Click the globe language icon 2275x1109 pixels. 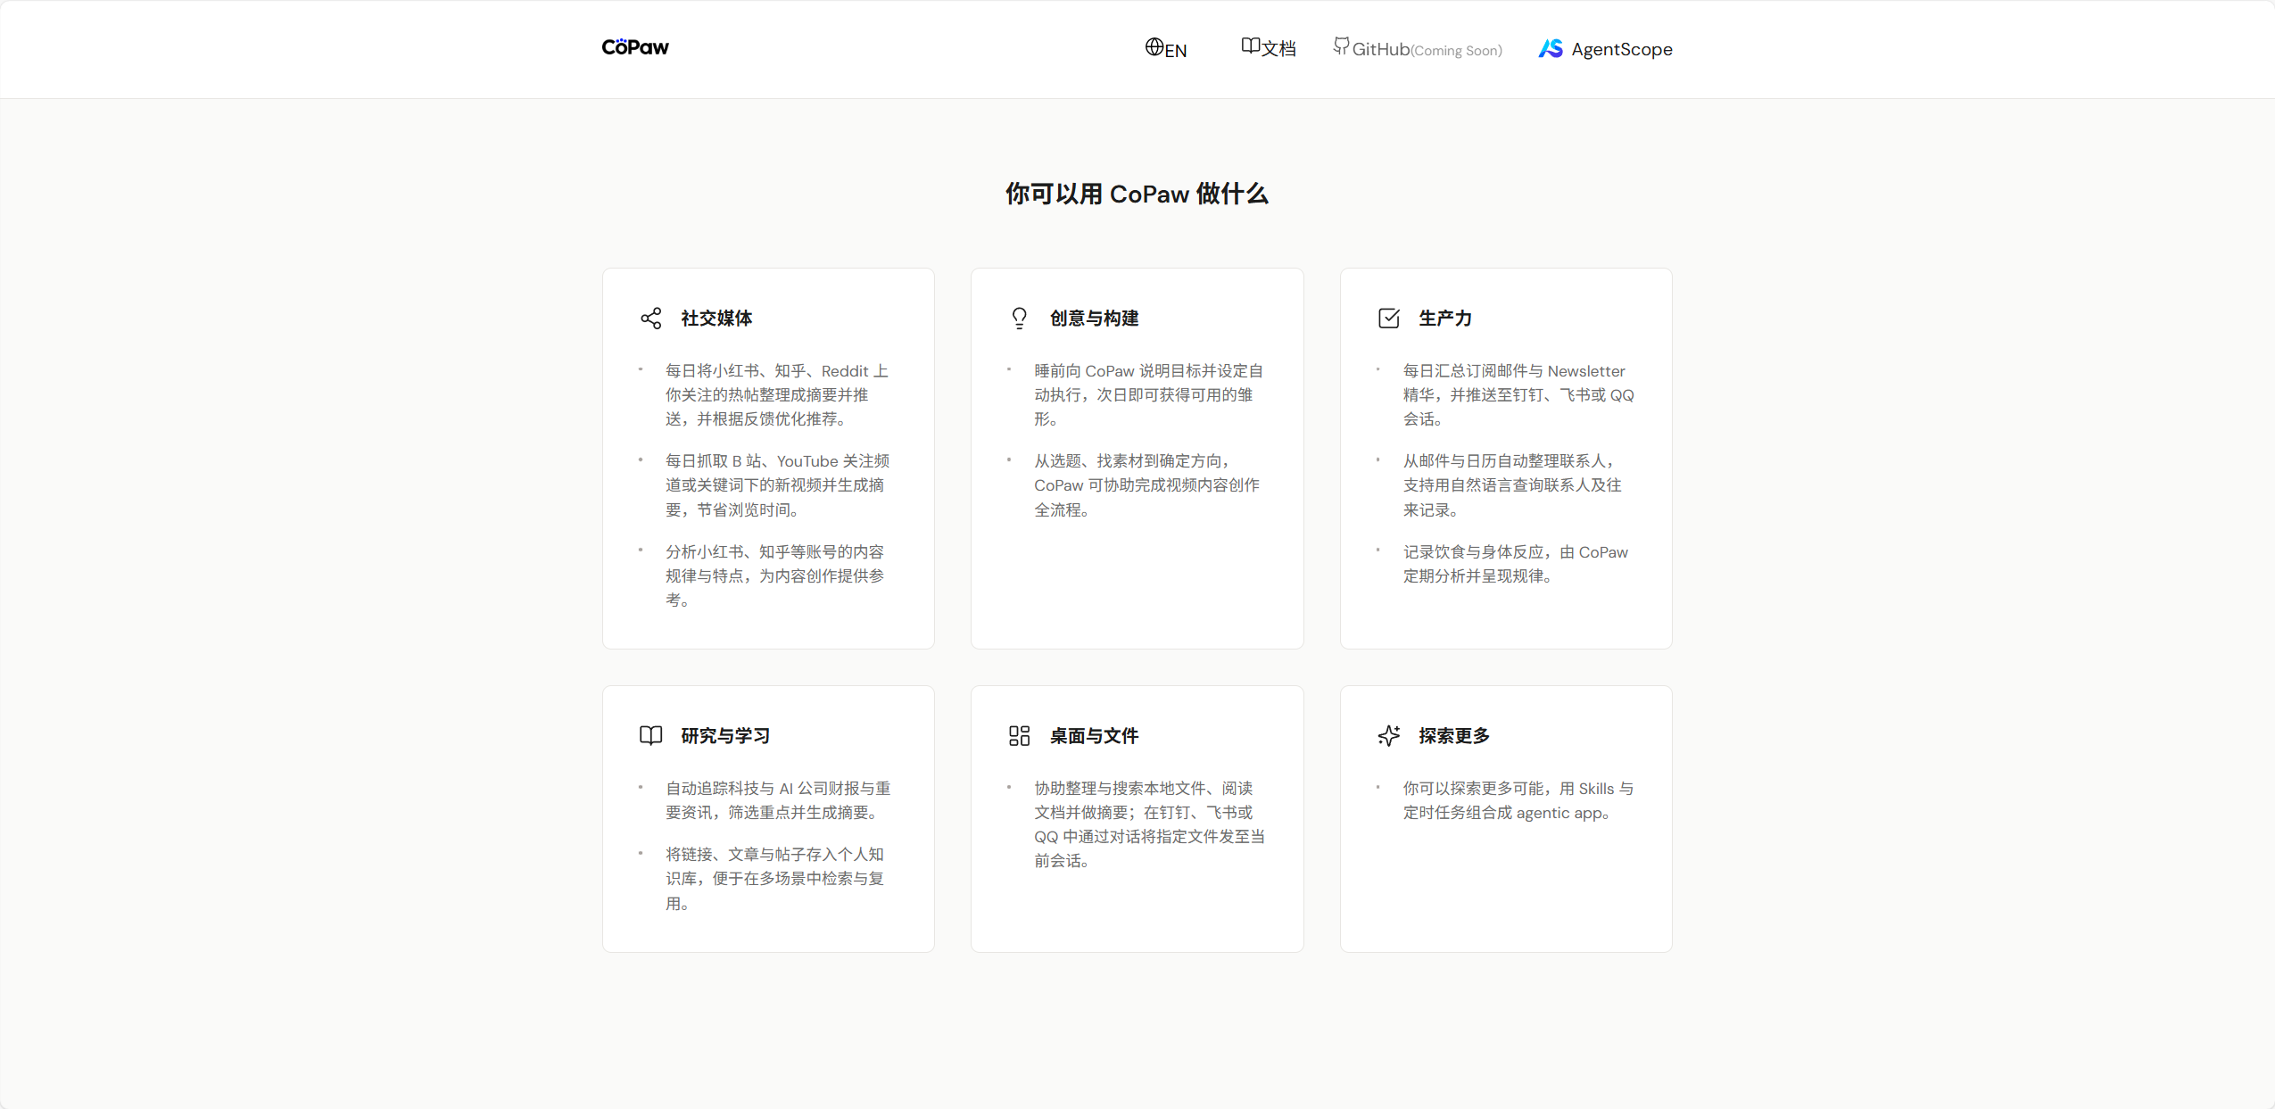point(1154,46)
